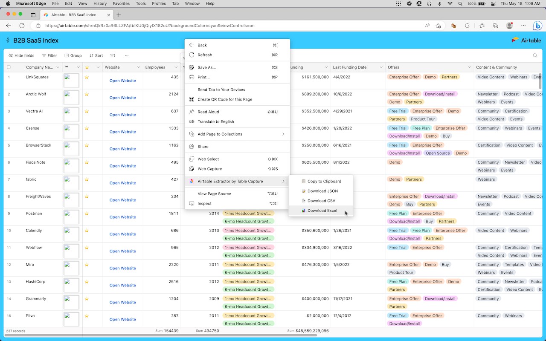Click the Read Aloud icon in the address bar
546x341 pixels.
coord(427,26)
